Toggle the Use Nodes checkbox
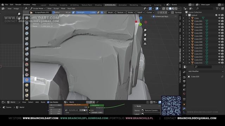Screen dimensions: 225x126 tap(48, 102)
